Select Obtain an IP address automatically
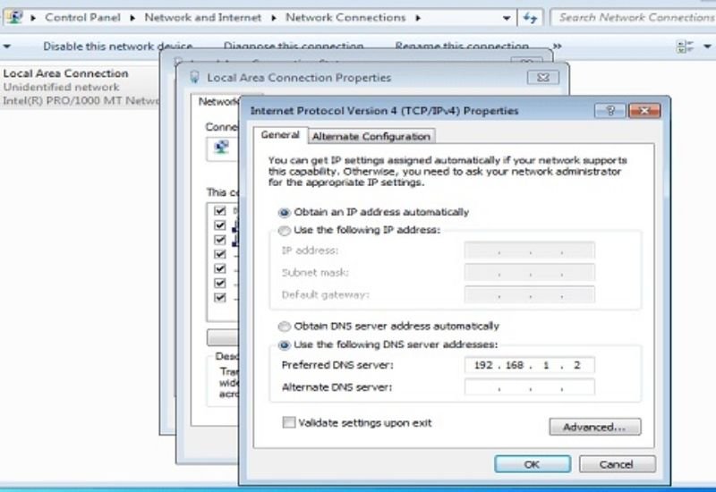 pyautogui.click(x=284, y=213)
